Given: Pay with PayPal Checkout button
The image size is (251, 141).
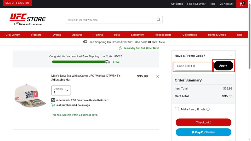Looking at the screenshot, I should pyautogui.click(x=203, y=132).
